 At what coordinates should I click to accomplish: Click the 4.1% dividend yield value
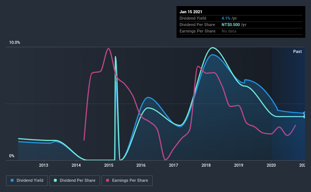tap(226, 18)
